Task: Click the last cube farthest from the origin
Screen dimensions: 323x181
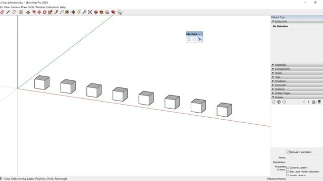Action: [x=224, y=110]
